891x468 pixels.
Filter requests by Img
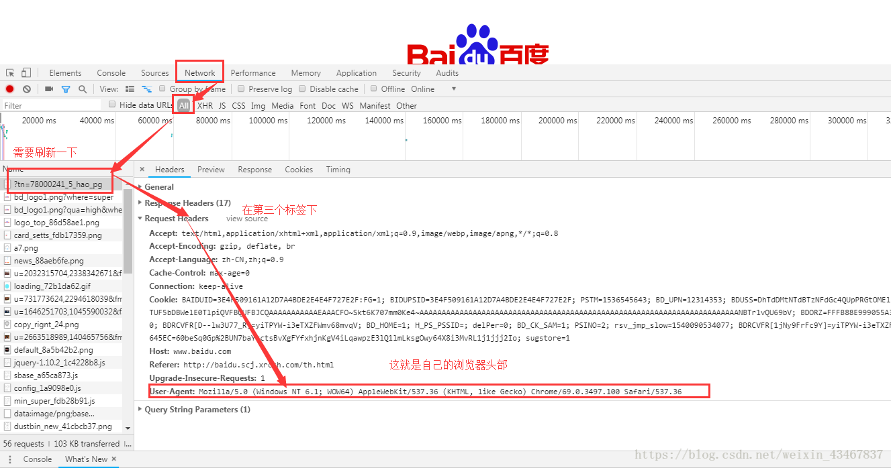[258, 106]
